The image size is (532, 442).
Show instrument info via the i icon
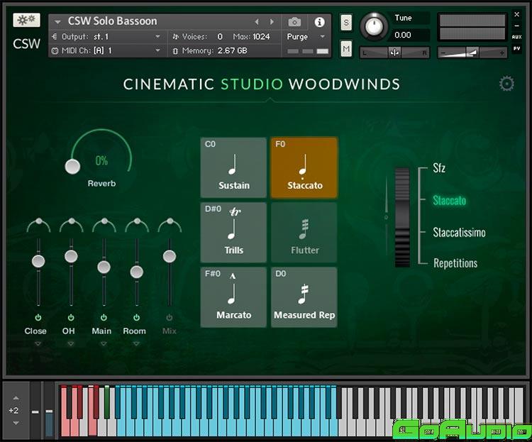tap(319, 22)
